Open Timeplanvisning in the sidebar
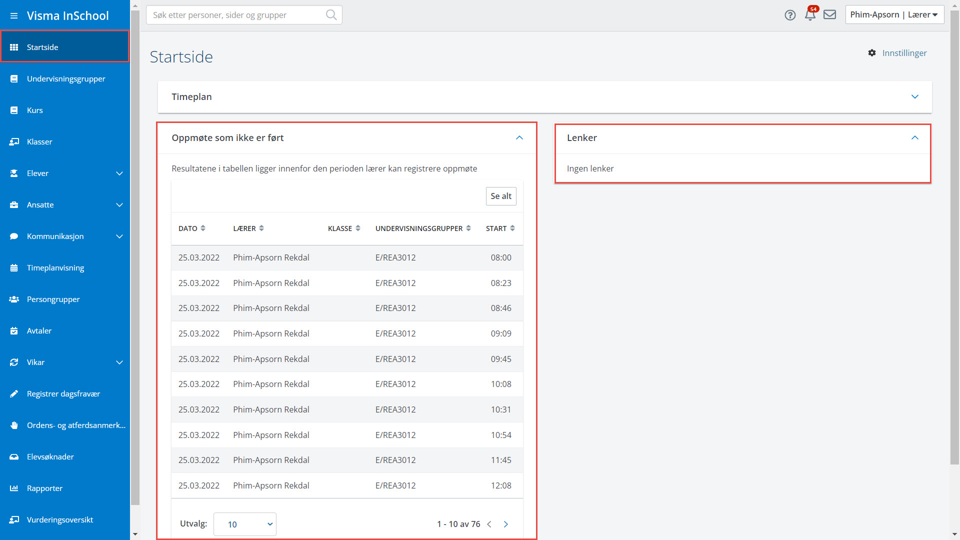 click(55, 268)
